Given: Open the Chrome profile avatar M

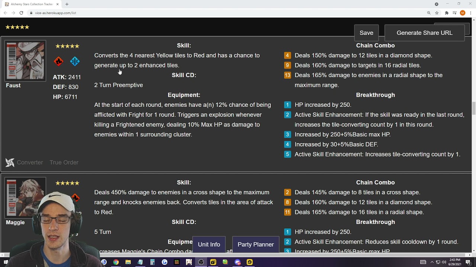Looking at the screenshot, I should tap(463, 13).
